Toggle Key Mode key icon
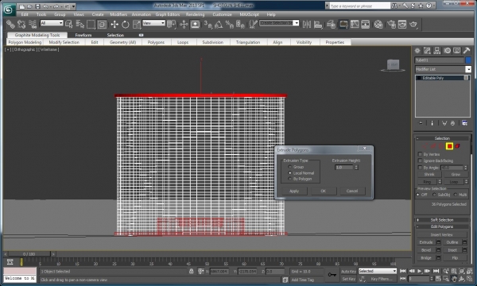This screenshot has width=477, height=286. (332, 274)
